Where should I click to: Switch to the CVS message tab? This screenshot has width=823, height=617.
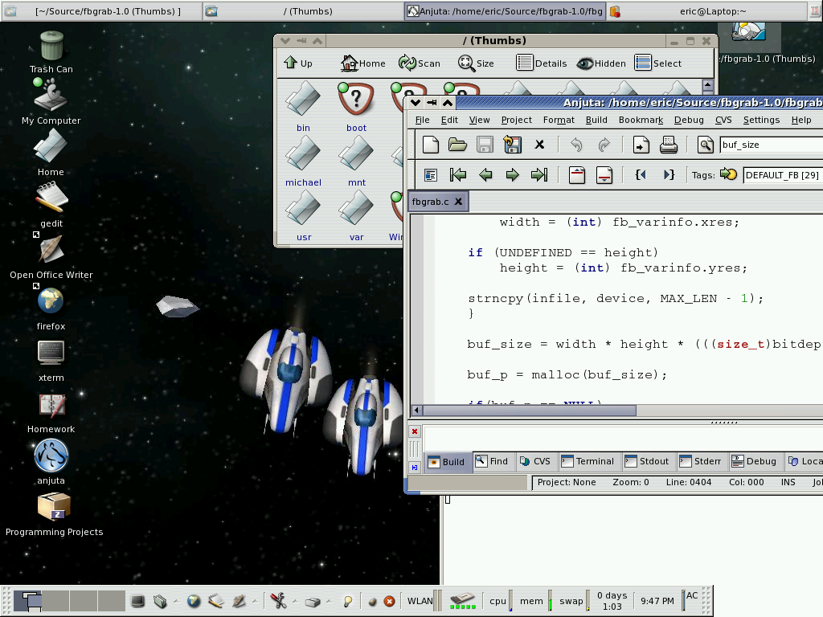click(534, 461)
